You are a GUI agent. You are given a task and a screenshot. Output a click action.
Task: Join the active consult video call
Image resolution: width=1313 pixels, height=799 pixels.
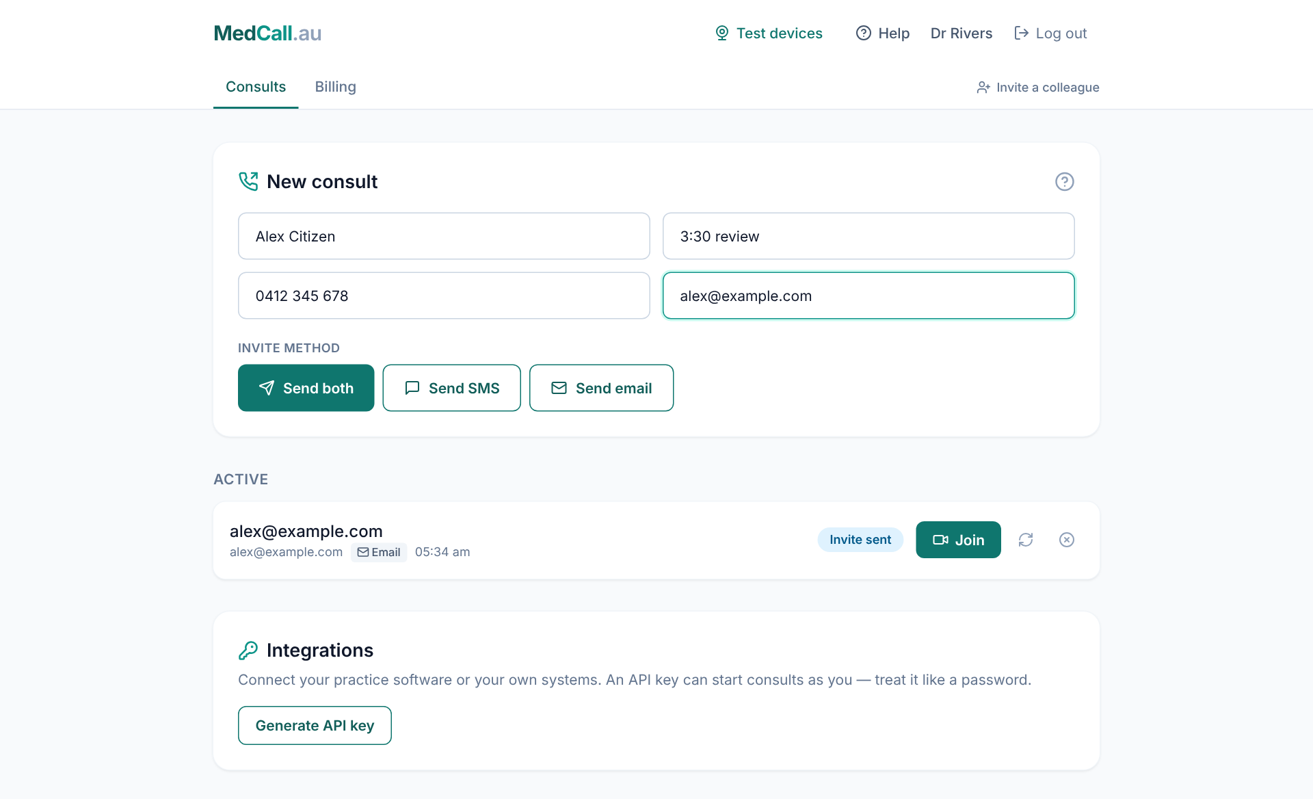coord(958,540)
